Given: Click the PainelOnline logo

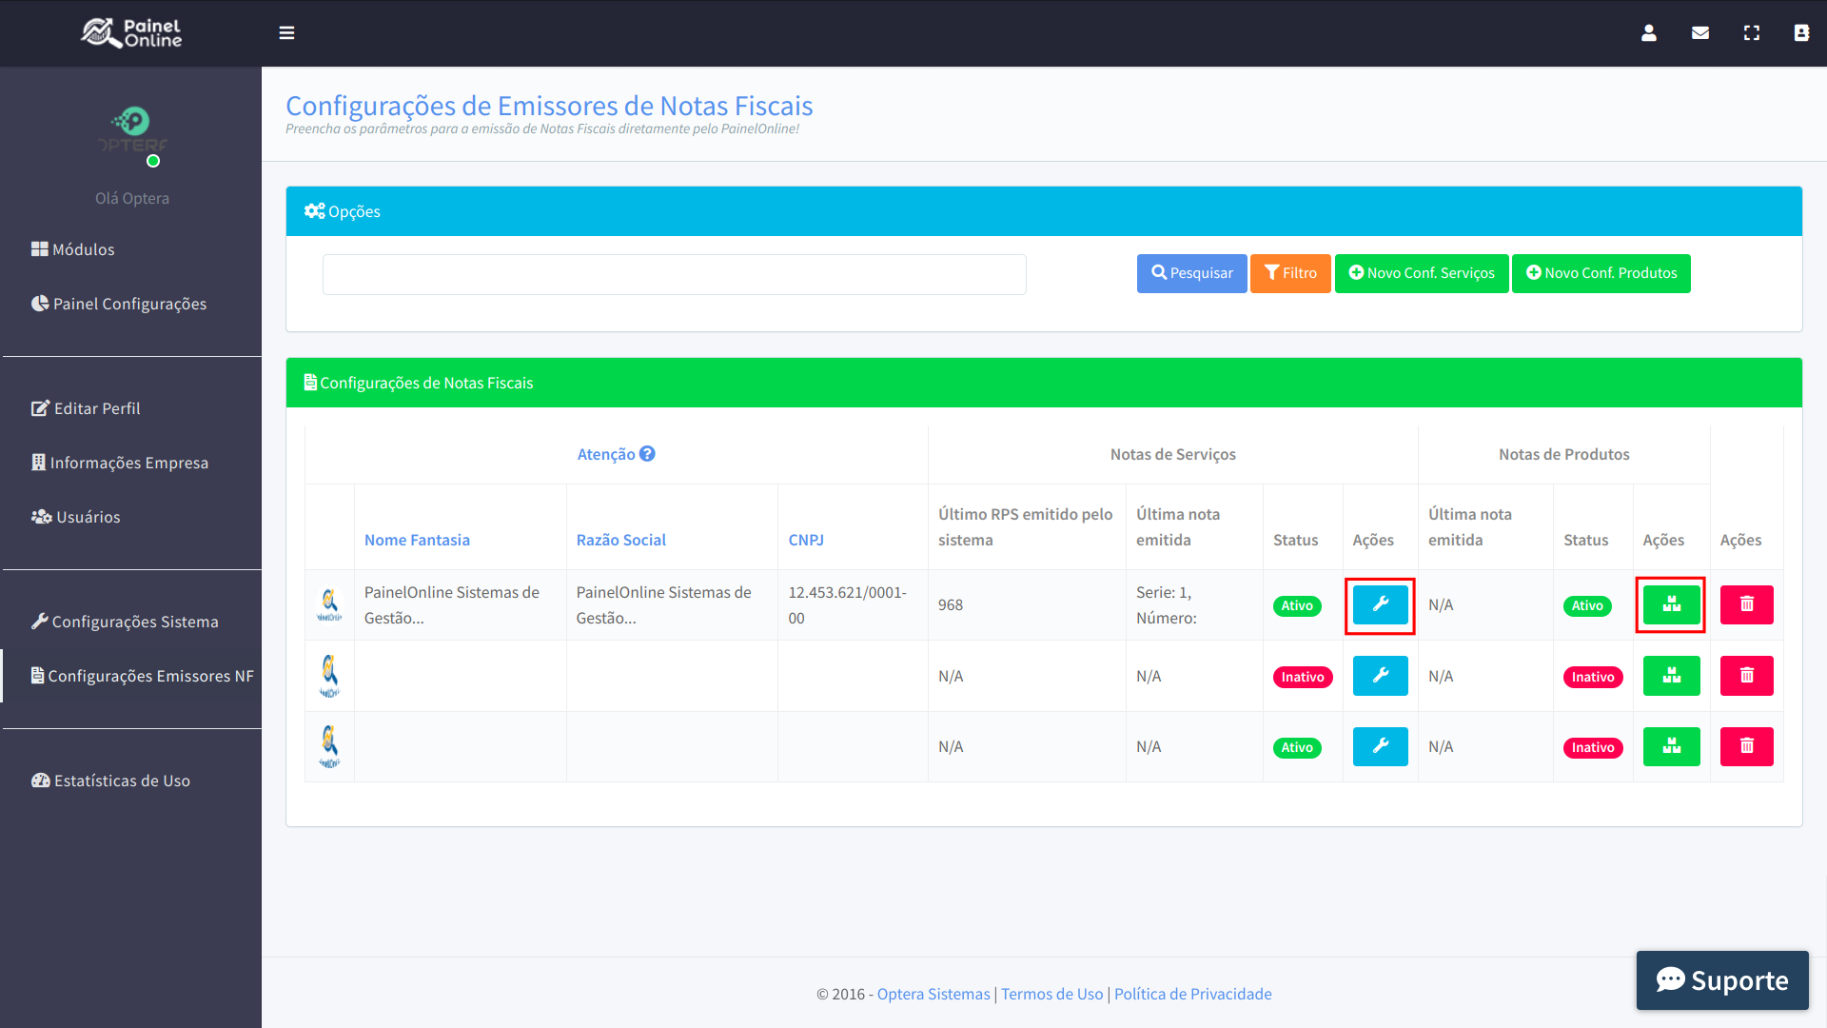Looking at the screenshot, I should (x=131, y=33).
